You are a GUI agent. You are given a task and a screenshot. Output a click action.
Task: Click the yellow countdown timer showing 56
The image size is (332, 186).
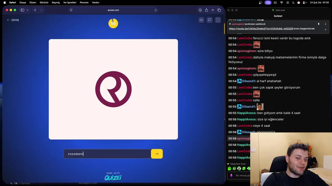coord(113,24)
